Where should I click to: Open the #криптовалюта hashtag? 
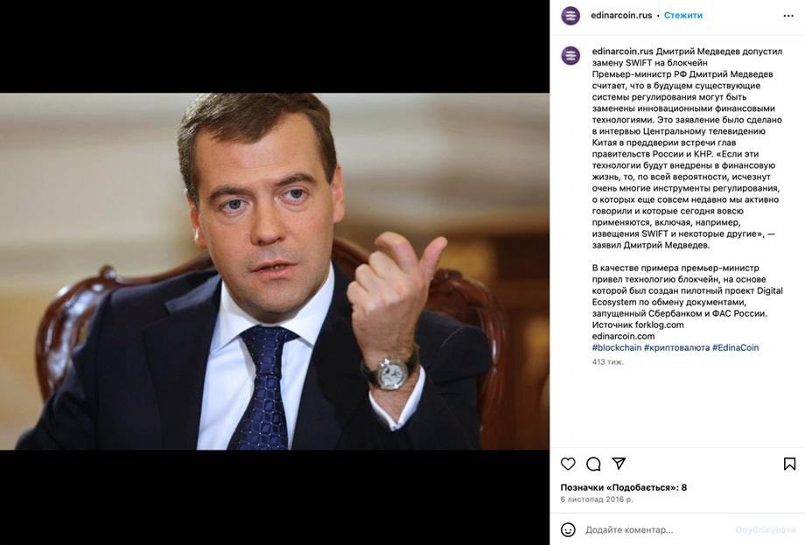676,347
